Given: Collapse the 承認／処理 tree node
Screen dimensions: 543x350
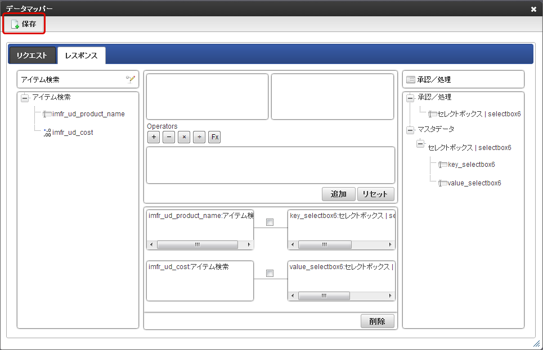Looking at the screenshot, I should point(410,98).
